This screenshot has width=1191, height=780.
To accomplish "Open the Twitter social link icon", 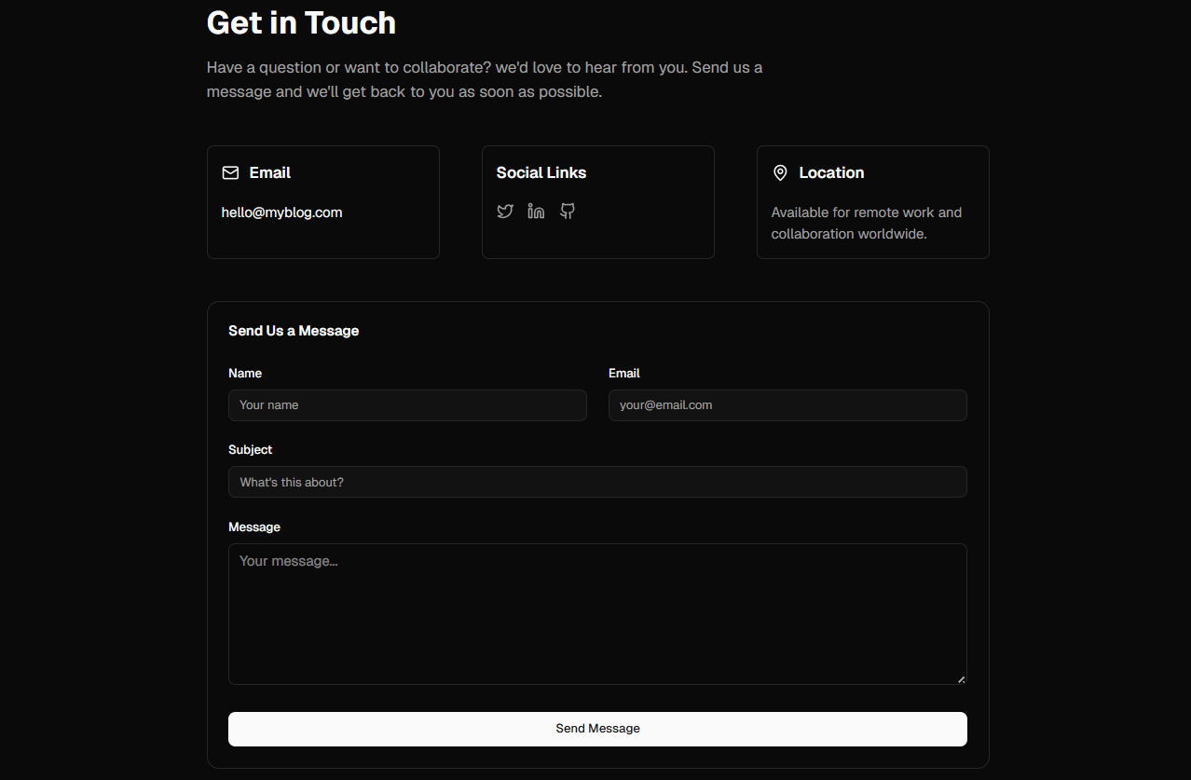I will coord(505,212).
